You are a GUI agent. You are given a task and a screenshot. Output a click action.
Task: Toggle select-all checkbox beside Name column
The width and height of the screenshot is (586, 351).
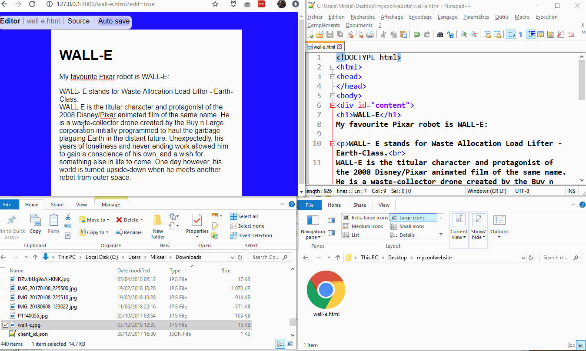click(x=2, y=270)
